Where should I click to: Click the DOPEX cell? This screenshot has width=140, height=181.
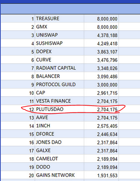[x=59, y=51]
